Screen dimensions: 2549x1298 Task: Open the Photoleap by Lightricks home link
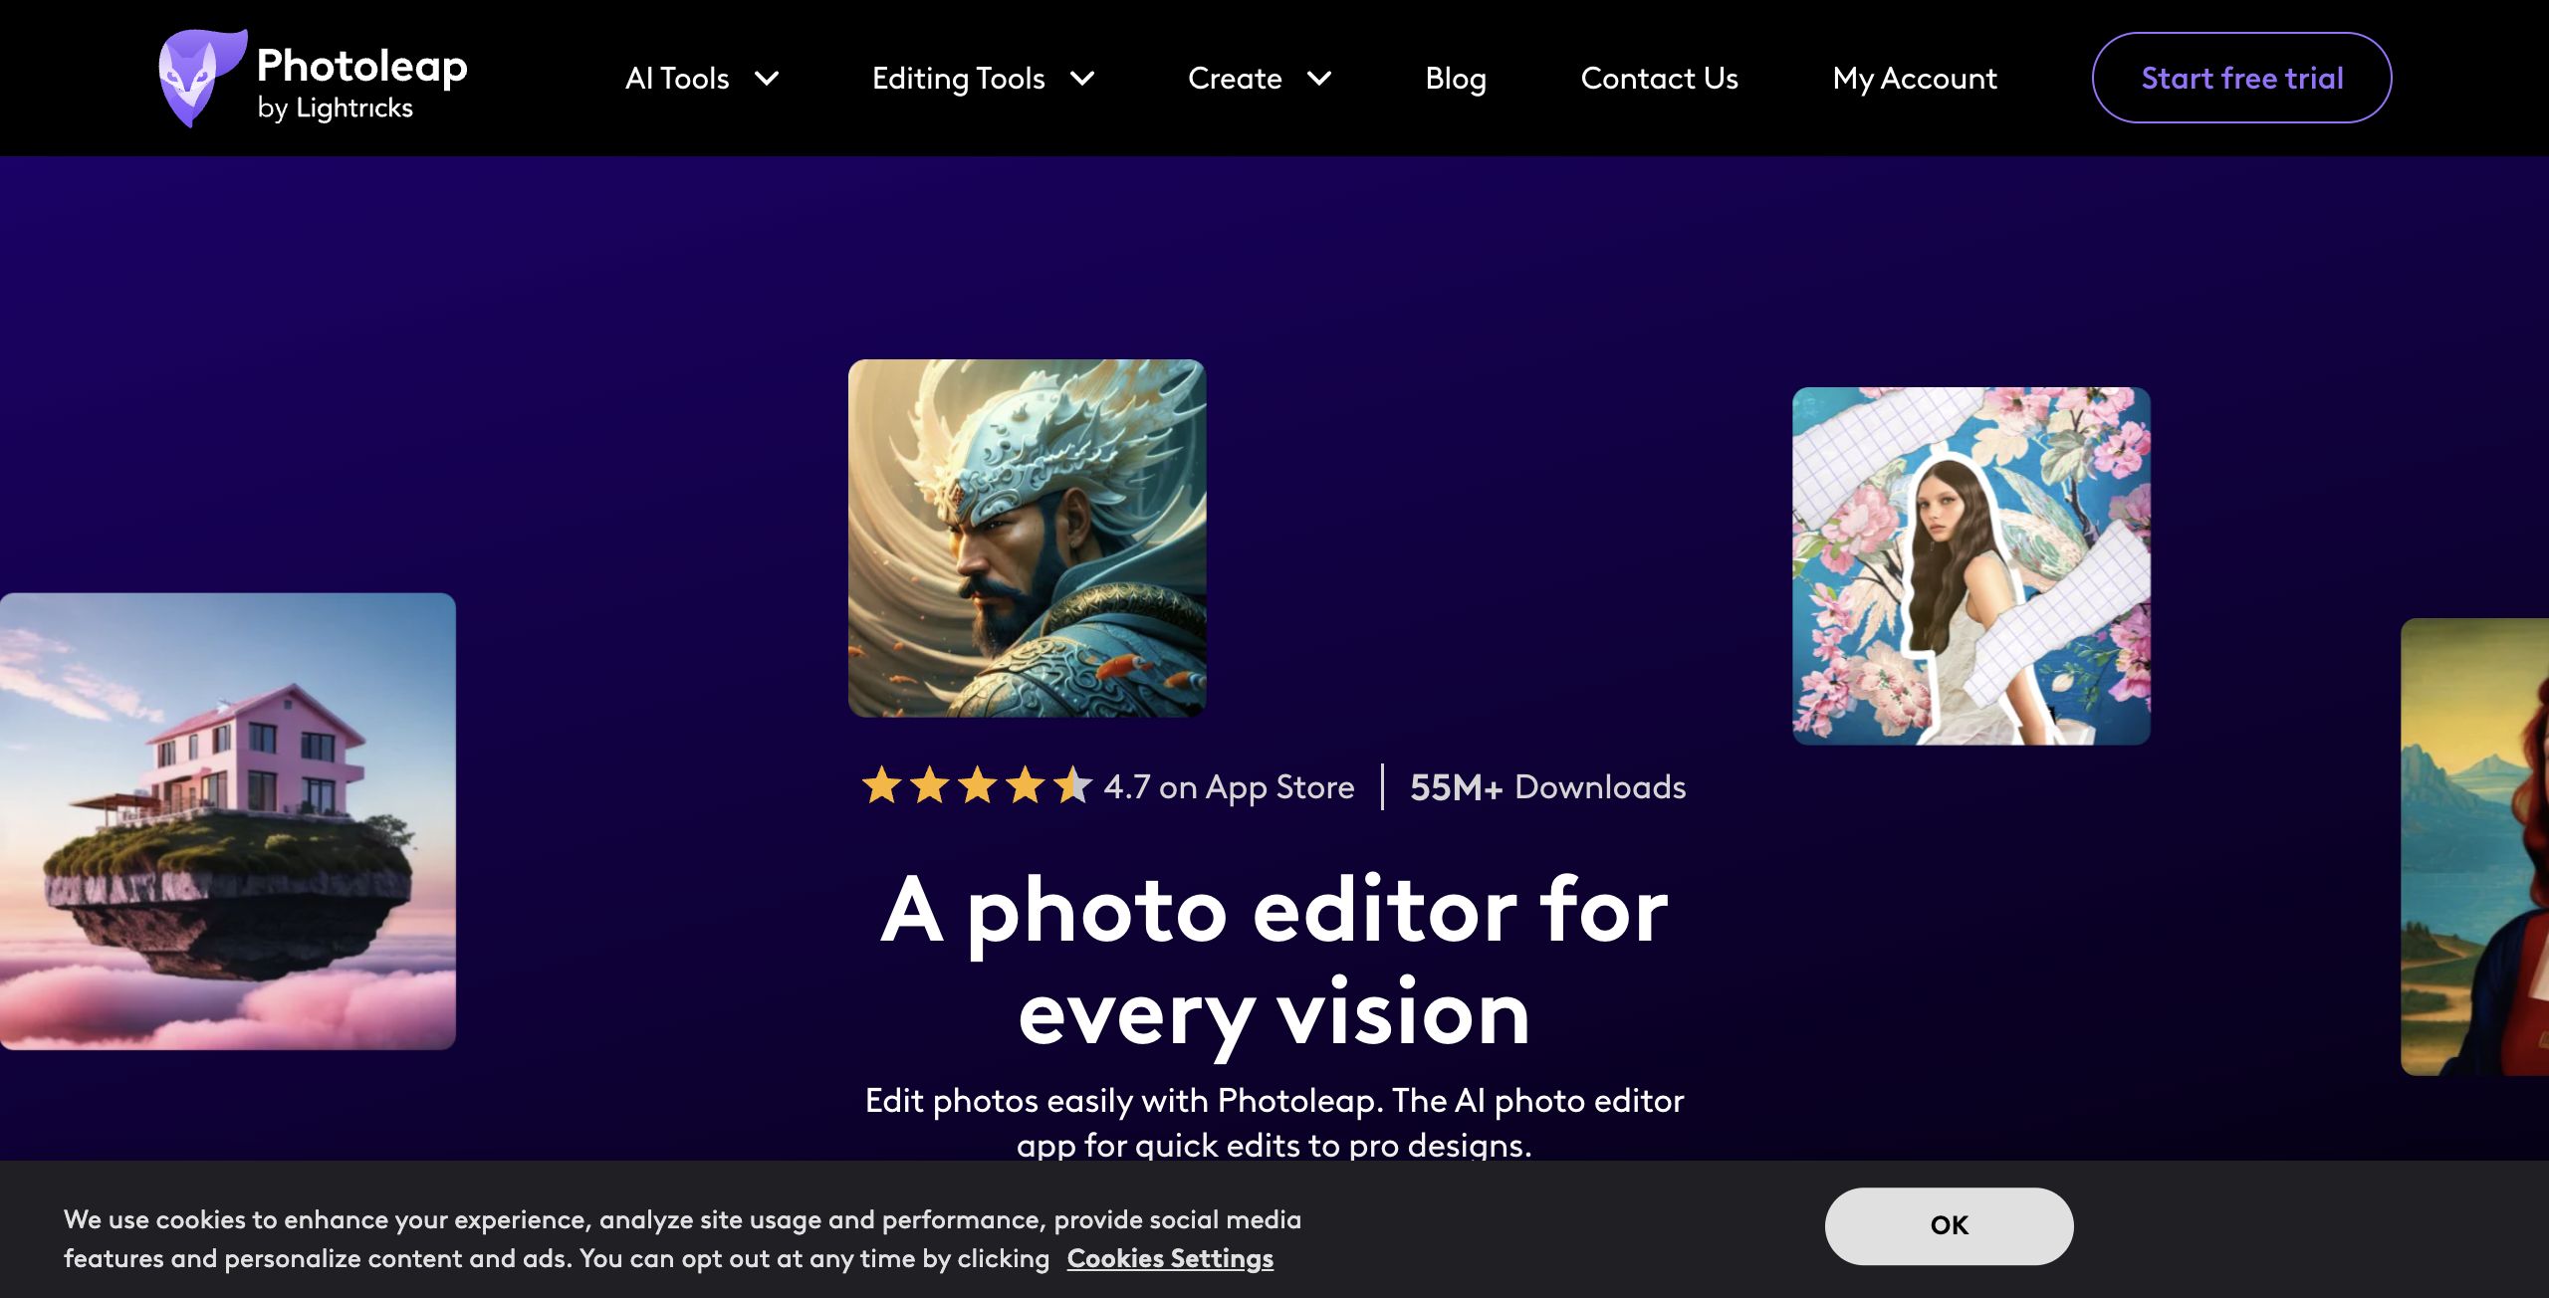(313, 78)
